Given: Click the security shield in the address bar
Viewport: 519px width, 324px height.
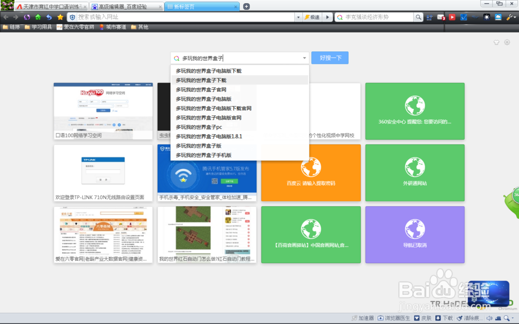Looking at the screenshot, I should pyautogui.click(x=73, y=17).
